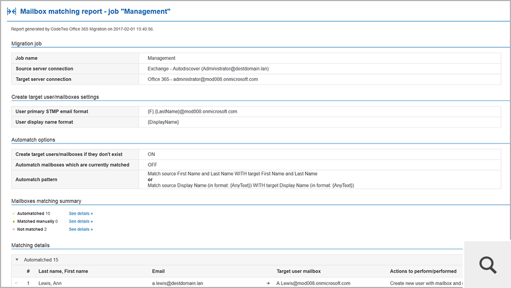The height and width of the screenshot is (288, 511).
Task: Click the Exchange - Autodiscover connection value
Action: (208, 69)
